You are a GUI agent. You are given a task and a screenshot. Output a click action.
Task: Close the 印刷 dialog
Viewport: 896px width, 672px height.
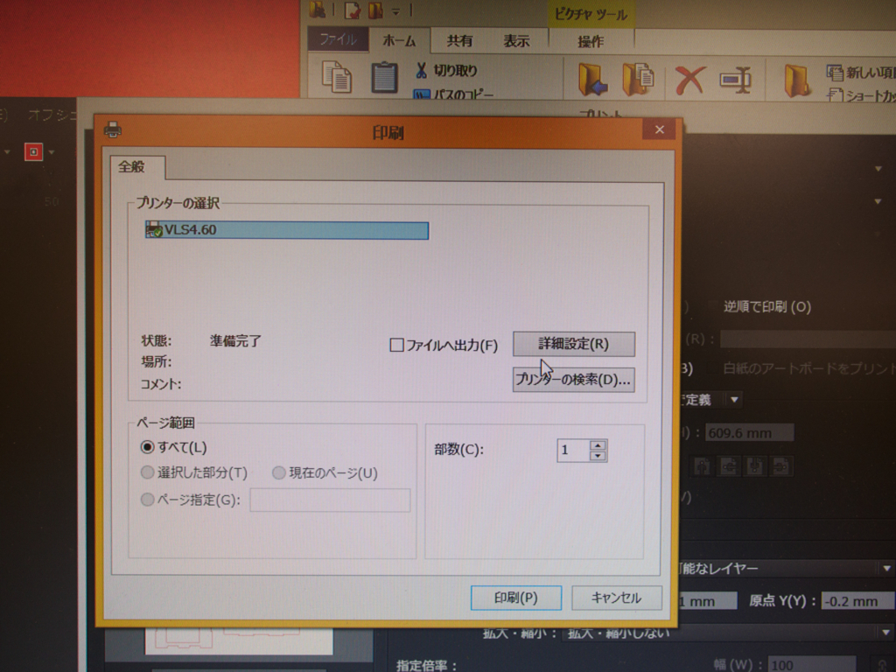(660, 129)
